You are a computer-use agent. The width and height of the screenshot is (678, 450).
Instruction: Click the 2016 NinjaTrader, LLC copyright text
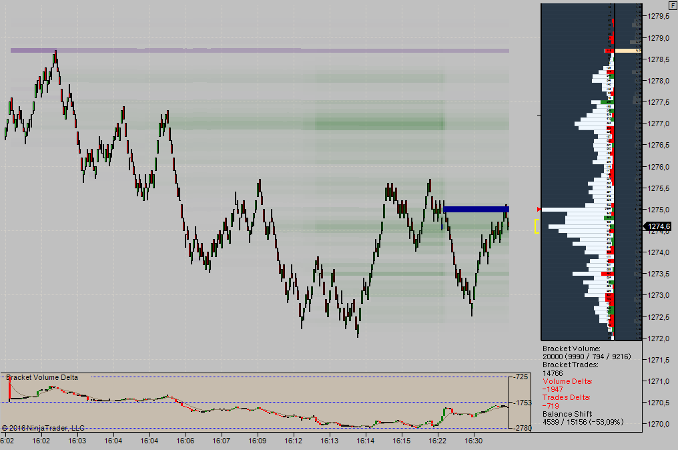[x=43, y=428]
